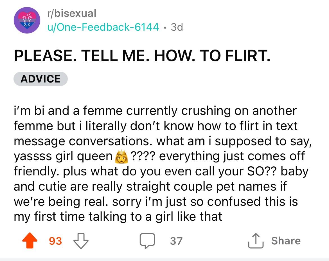Screen dimensions: 329x261
Task: Open the r/bisexual community avatar
Action: [27, 20]
